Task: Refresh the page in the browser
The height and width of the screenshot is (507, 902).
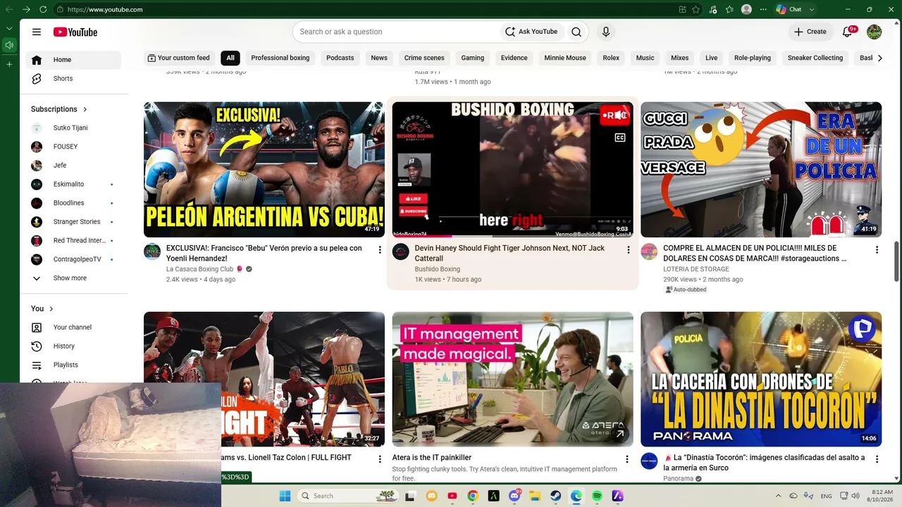Action: click(43, 9)
